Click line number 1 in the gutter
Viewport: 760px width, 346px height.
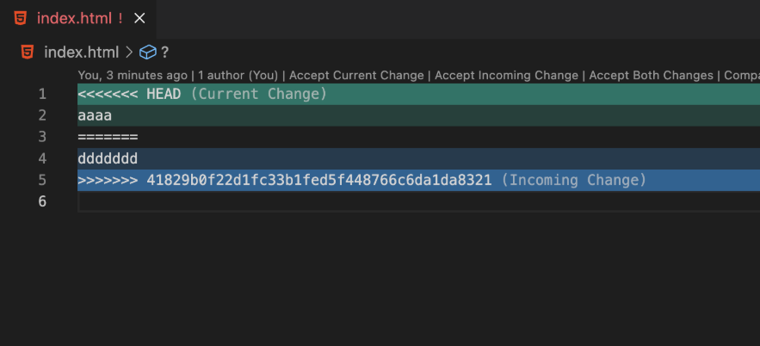point(43,94)
